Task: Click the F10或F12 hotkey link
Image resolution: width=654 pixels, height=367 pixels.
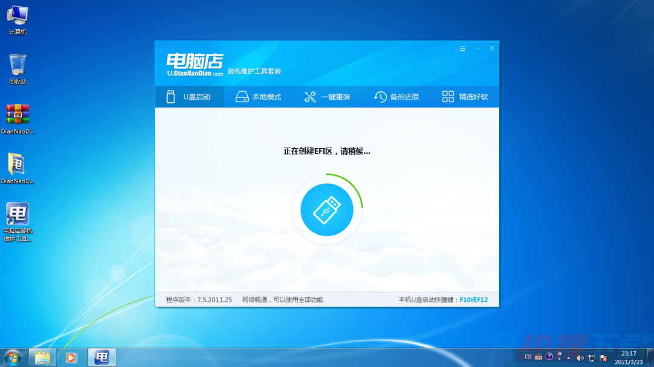Action: click(x=474, y=299)
